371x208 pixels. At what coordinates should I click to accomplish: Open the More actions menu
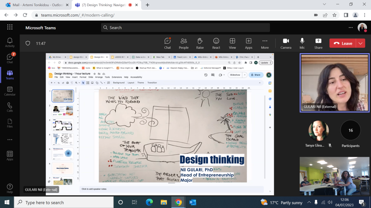point(265,43)
